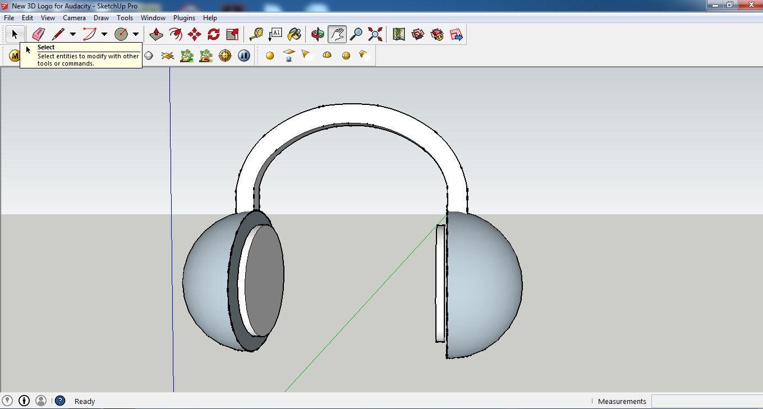The height and width of the screenshot is (409, 763).
Task: Click the Measurements input box
Action: click(x=706, y=401)
